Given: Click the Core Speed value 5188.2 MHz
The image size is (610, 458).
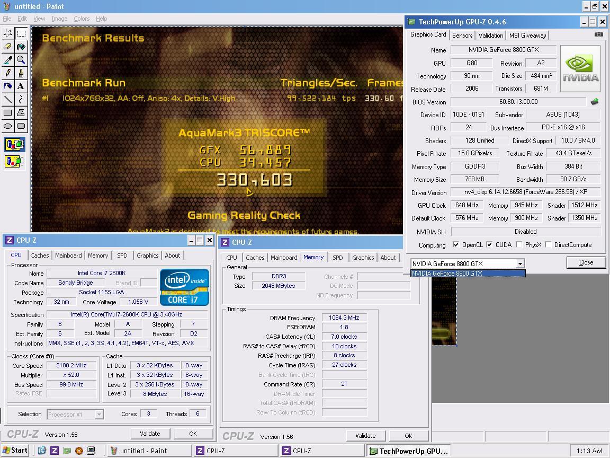Looking at the screenshot, I should pyautogui.click(x=71, y=365).
